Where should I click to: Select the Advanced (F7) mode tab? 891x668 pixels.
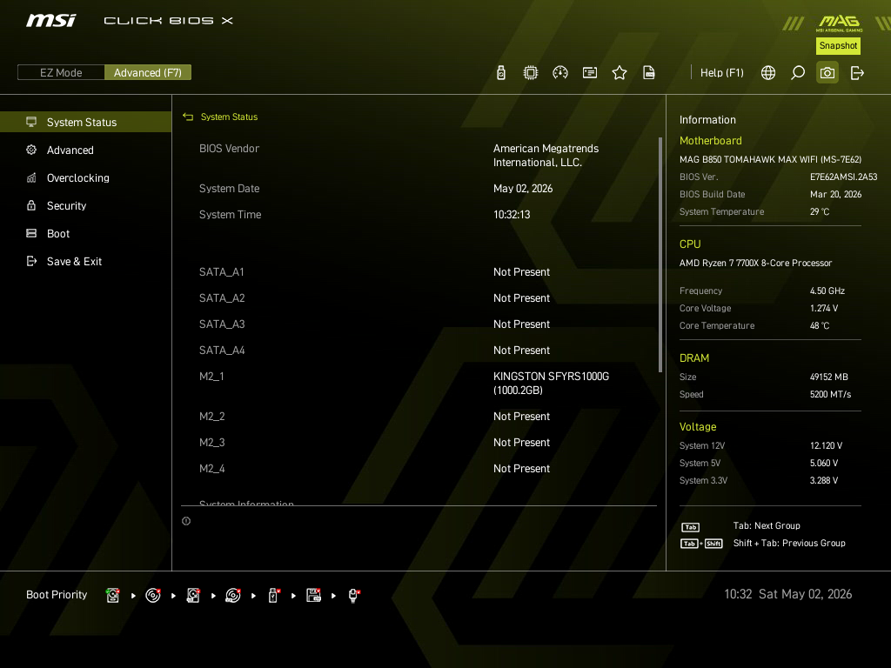pyautogui.click(x=148, y=73)
